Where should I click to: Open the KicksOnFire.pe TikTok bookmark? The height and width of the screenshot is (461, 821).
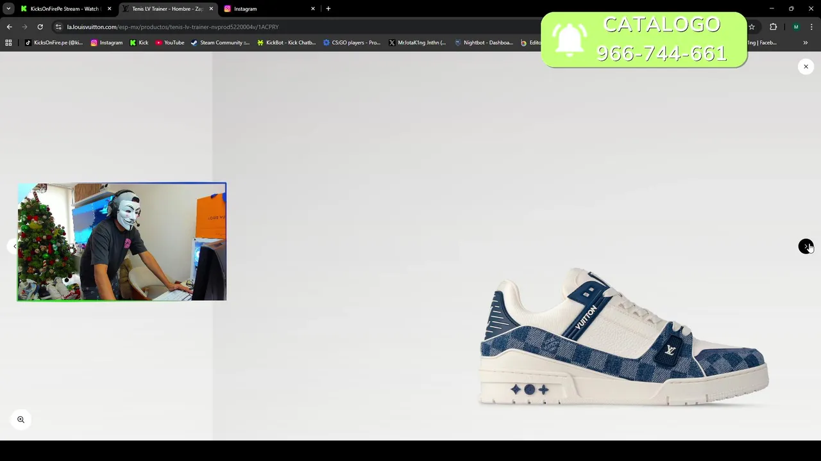(54, 43)
